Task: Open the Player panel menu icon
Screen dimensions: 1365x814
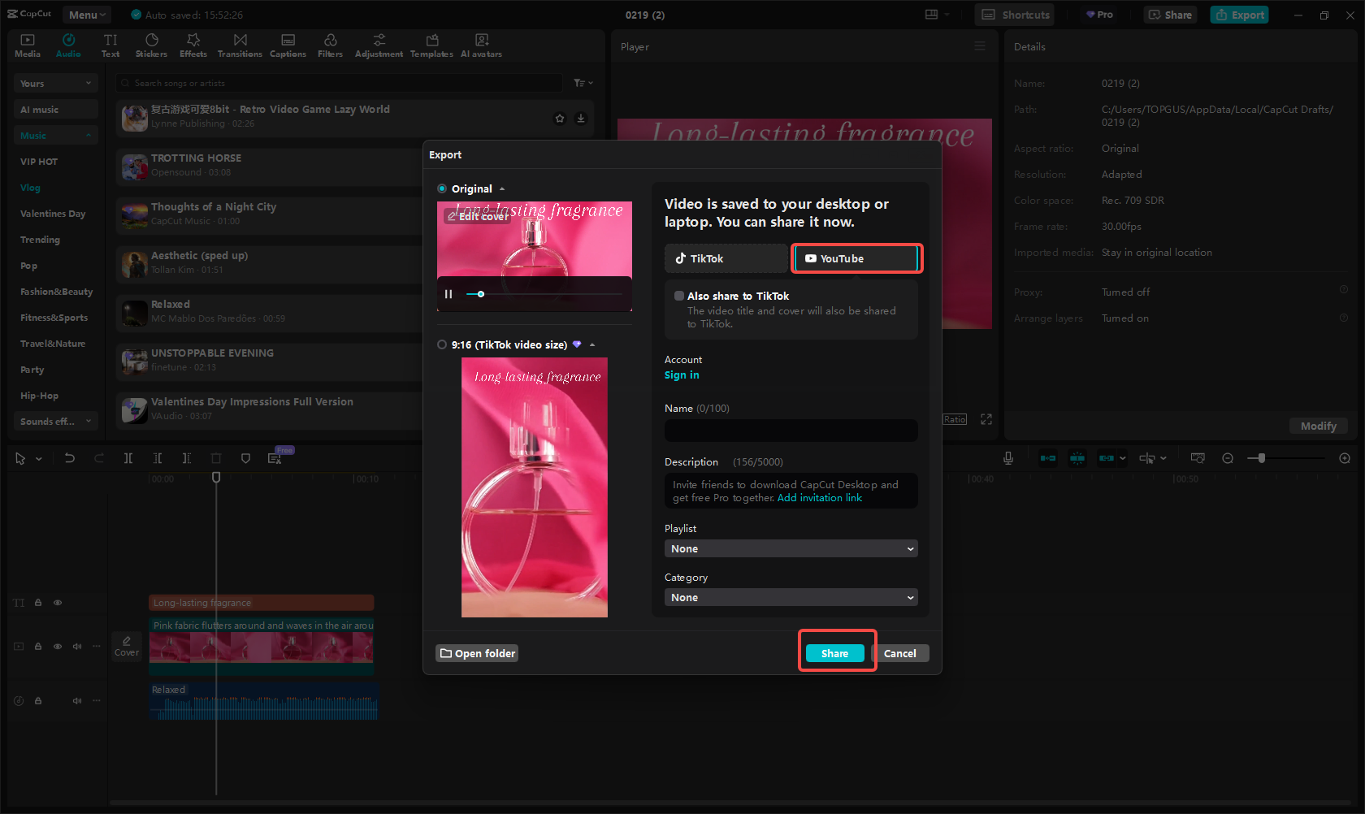Action: coord(980,46)
